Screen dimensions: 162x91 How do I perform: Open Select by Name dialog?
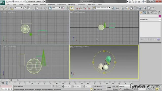click(x=29, y=8)
